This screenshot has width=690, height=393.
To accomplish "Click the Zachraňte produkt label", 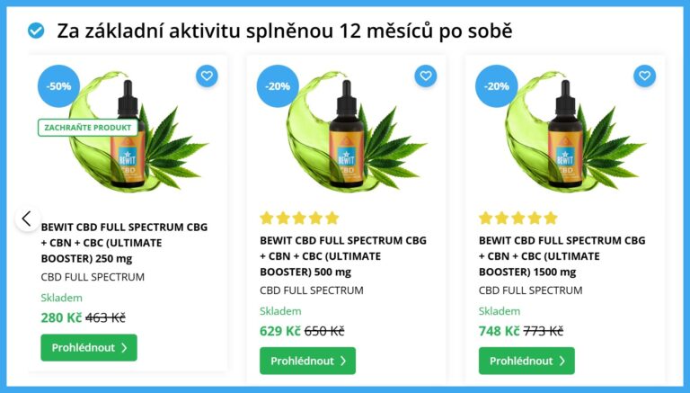I will point(88,128).
